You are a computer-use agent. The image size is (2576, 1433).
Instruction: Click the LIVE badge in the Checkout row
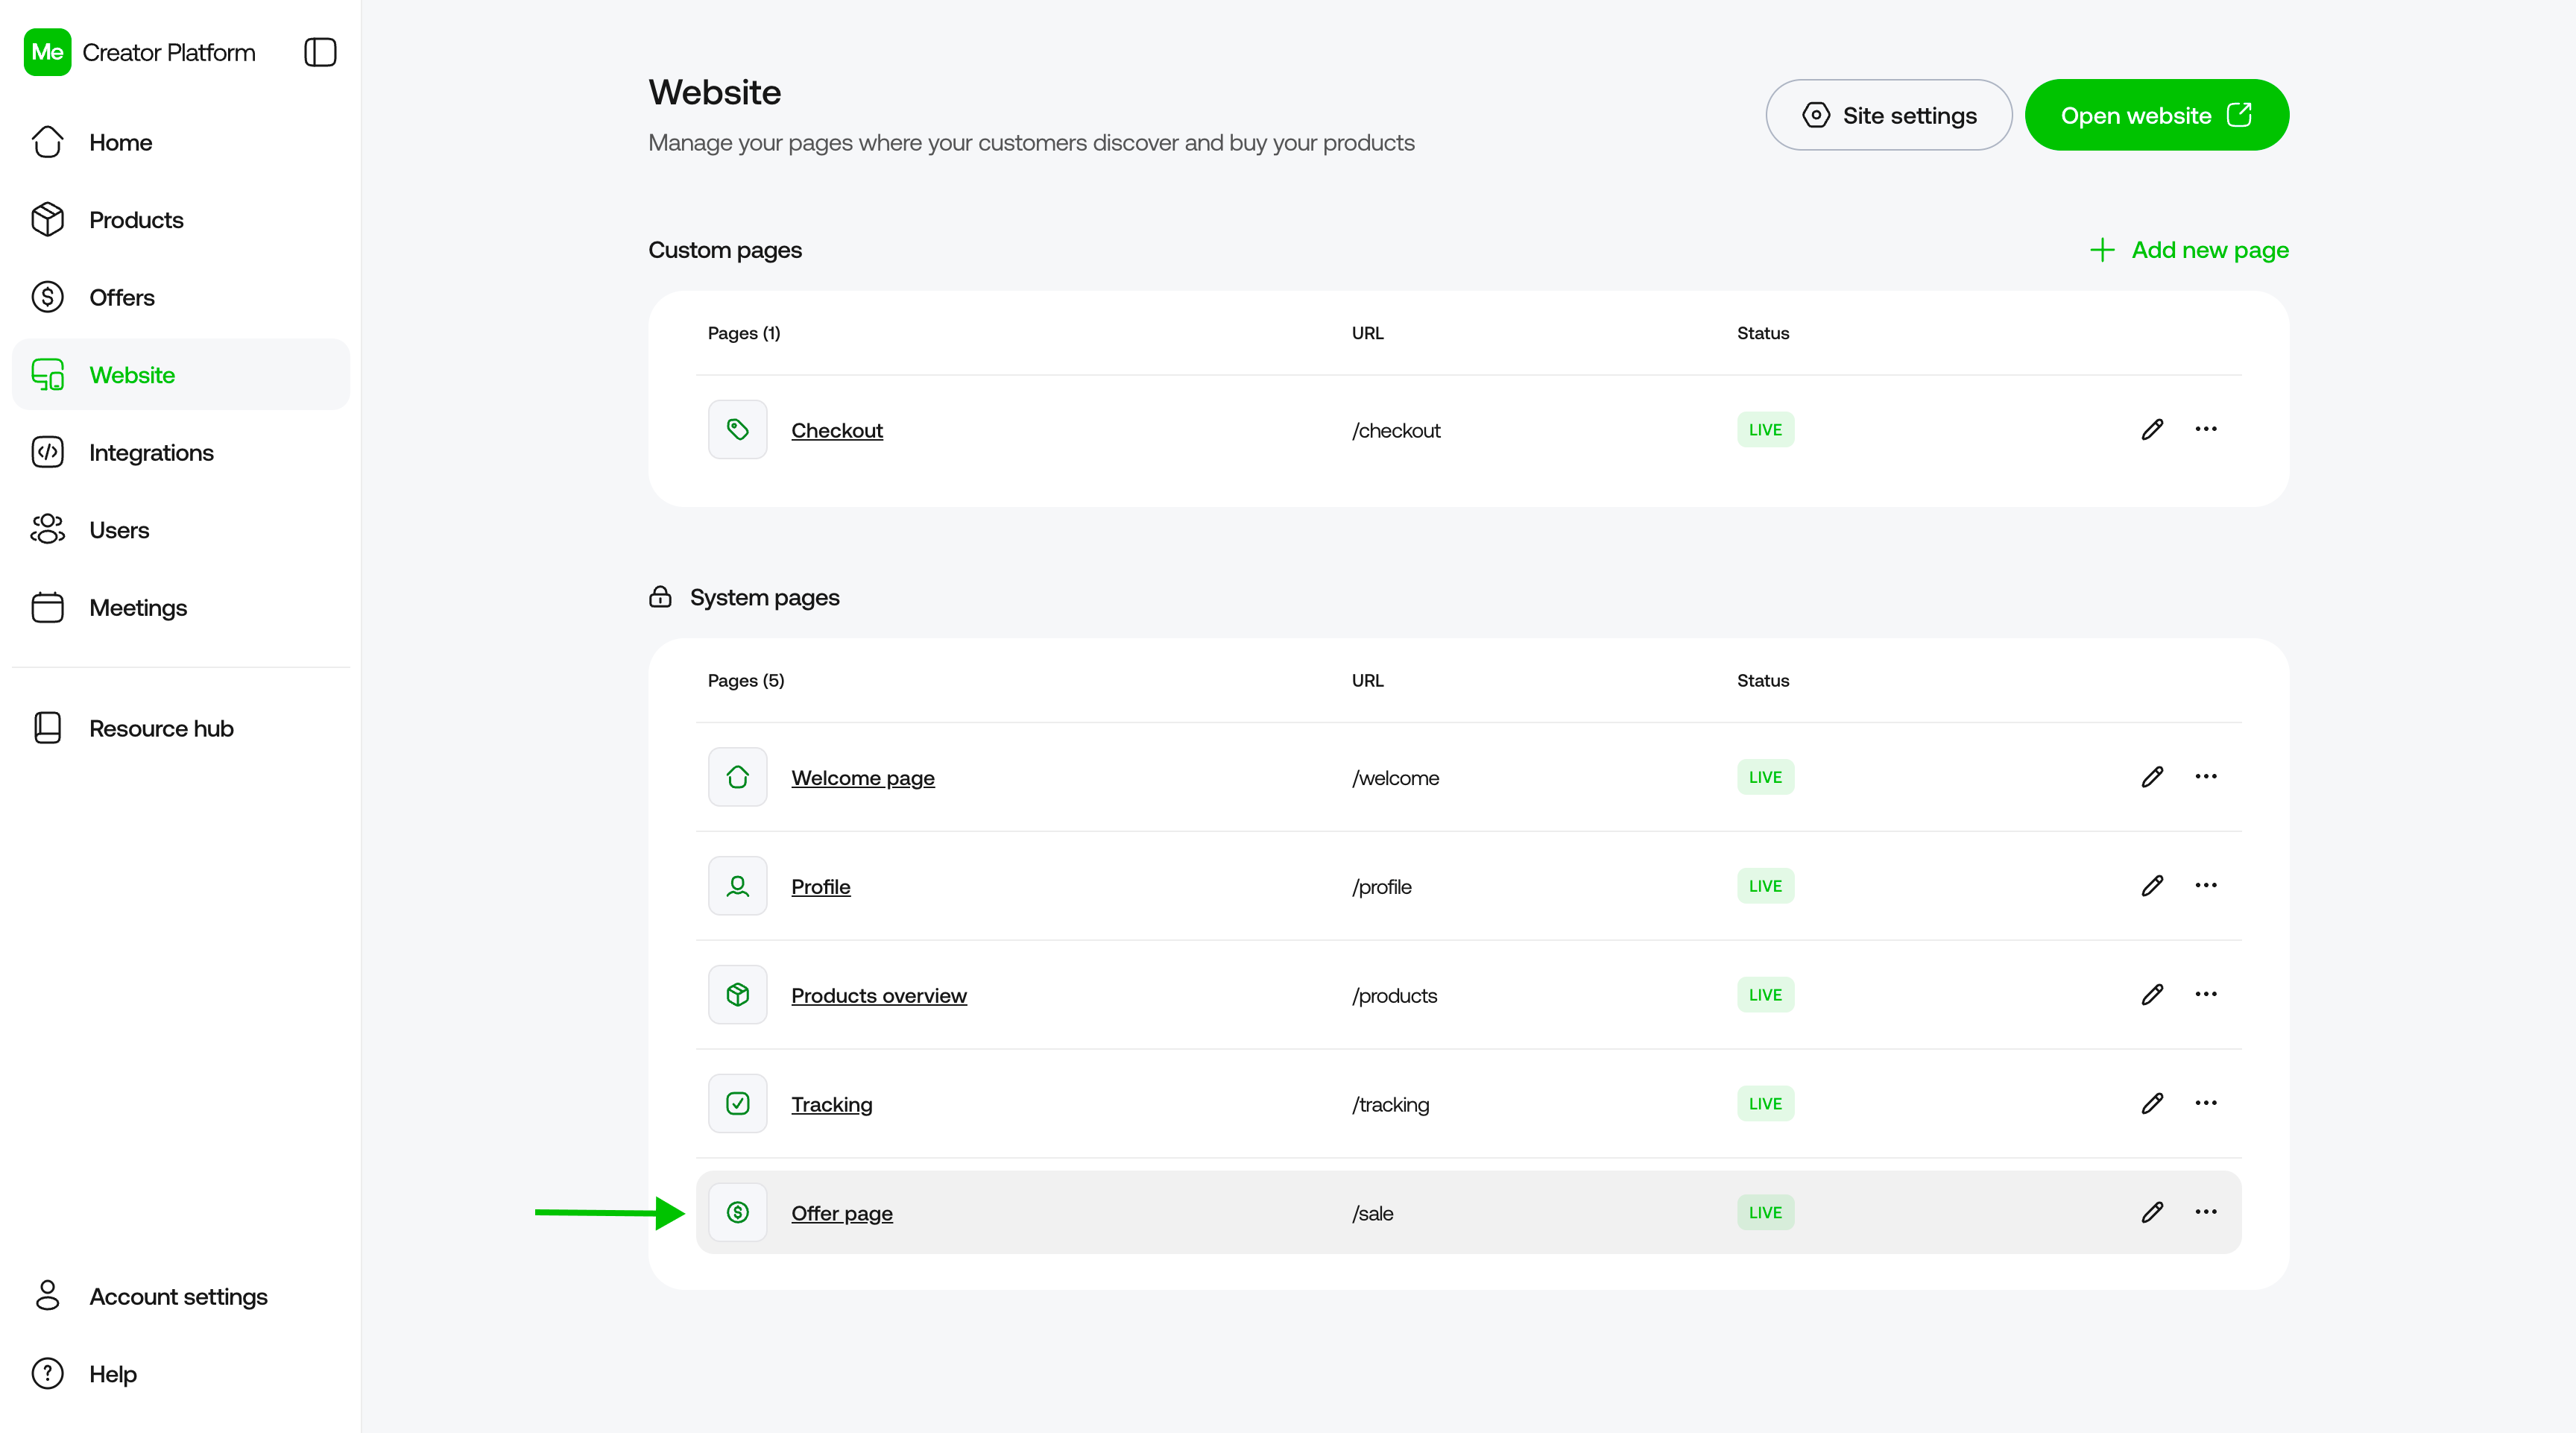click(x=1765, y=430)
